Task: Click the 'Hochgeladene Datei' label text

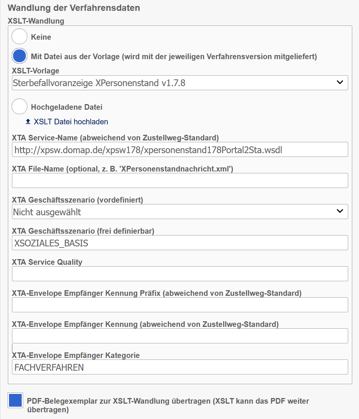Action: tap(67, 107)
